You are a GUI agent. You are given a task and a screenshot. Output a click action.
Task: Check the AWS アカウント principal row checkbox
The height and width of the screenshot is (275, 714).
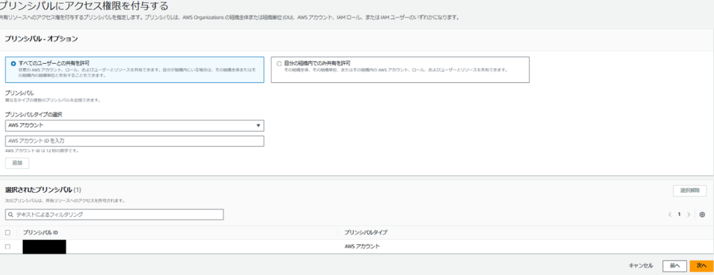(x=8, y=247)
